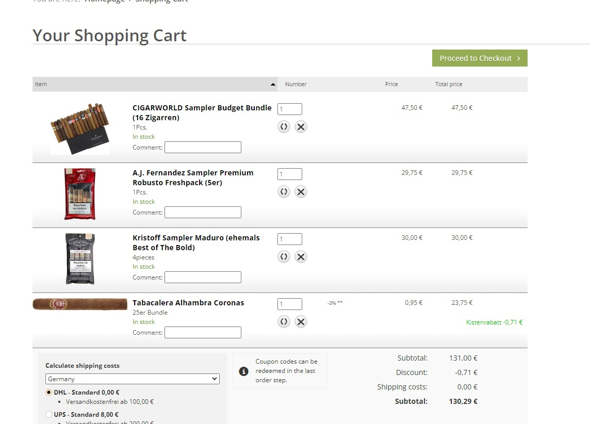
Task: Remove Kristoff Sampler Maduro from cart
Action: [301, 257]
